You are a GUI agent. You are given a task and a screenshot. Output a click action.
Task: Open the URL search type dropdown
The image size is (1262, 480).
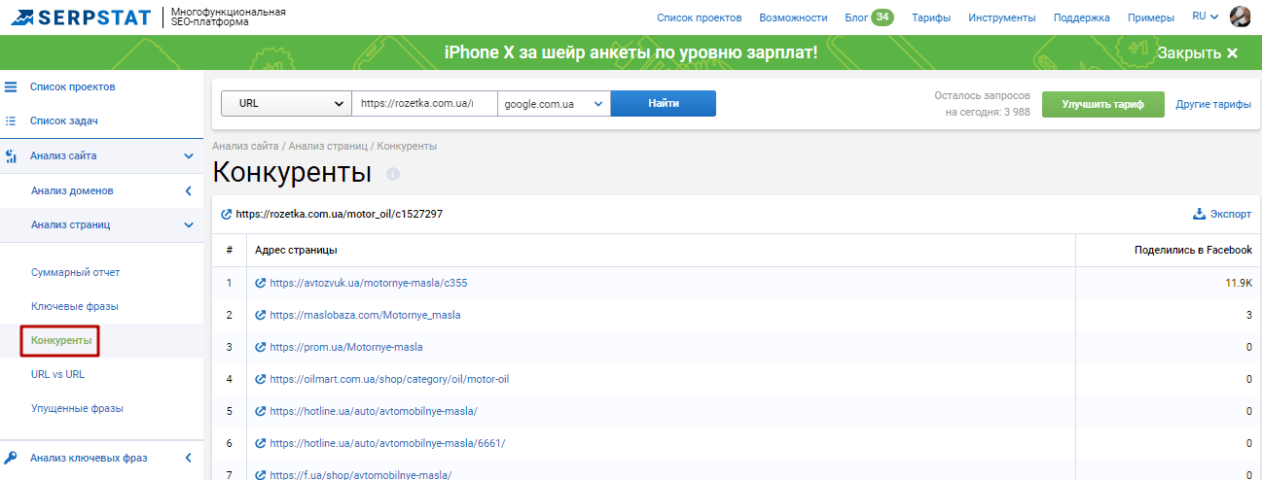[x=286, y=103]
